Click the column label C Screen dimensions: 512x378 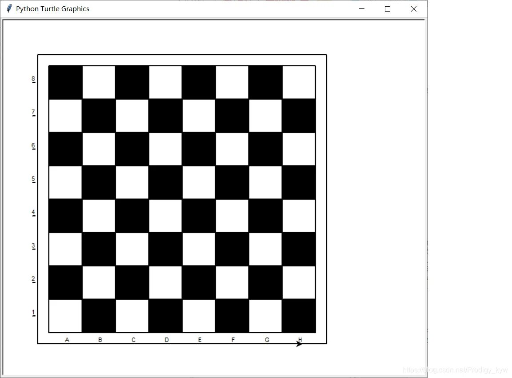pyautogui.click(x=133, y=340)
